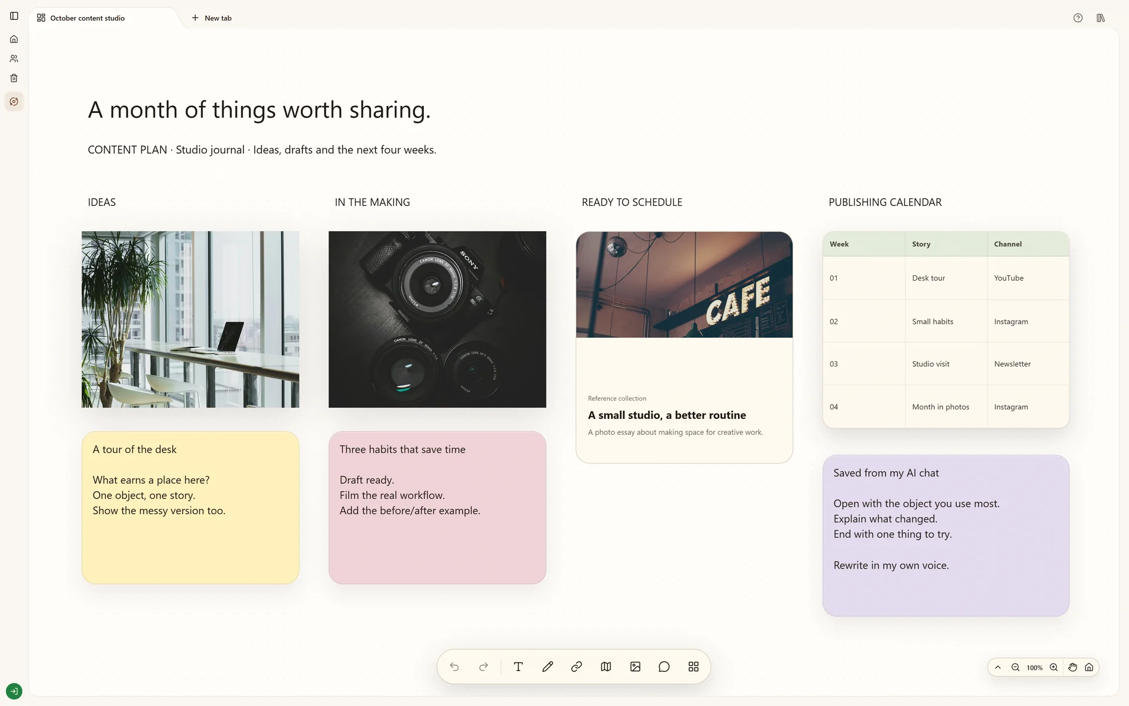Open the people/shared icon in sidebar

click(14, 59)
